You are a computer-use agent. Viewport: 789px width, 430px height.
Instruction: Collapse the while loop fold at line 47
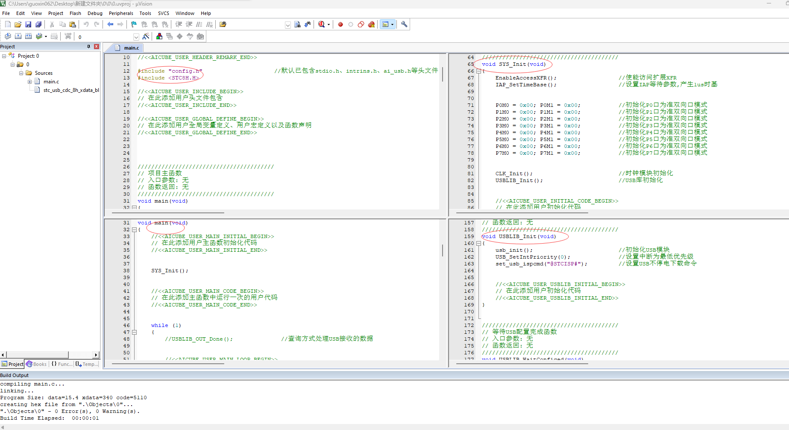134,332
